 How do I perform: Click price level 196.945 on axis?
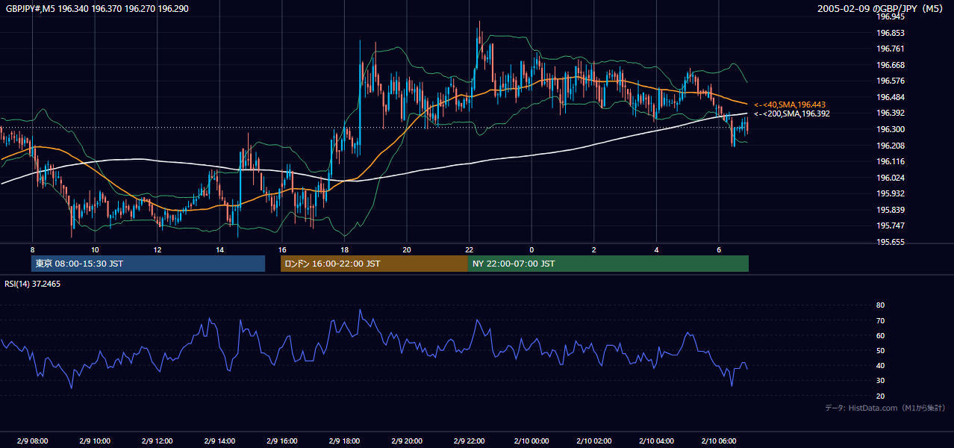pyautogui.click(x=890, y=16)
